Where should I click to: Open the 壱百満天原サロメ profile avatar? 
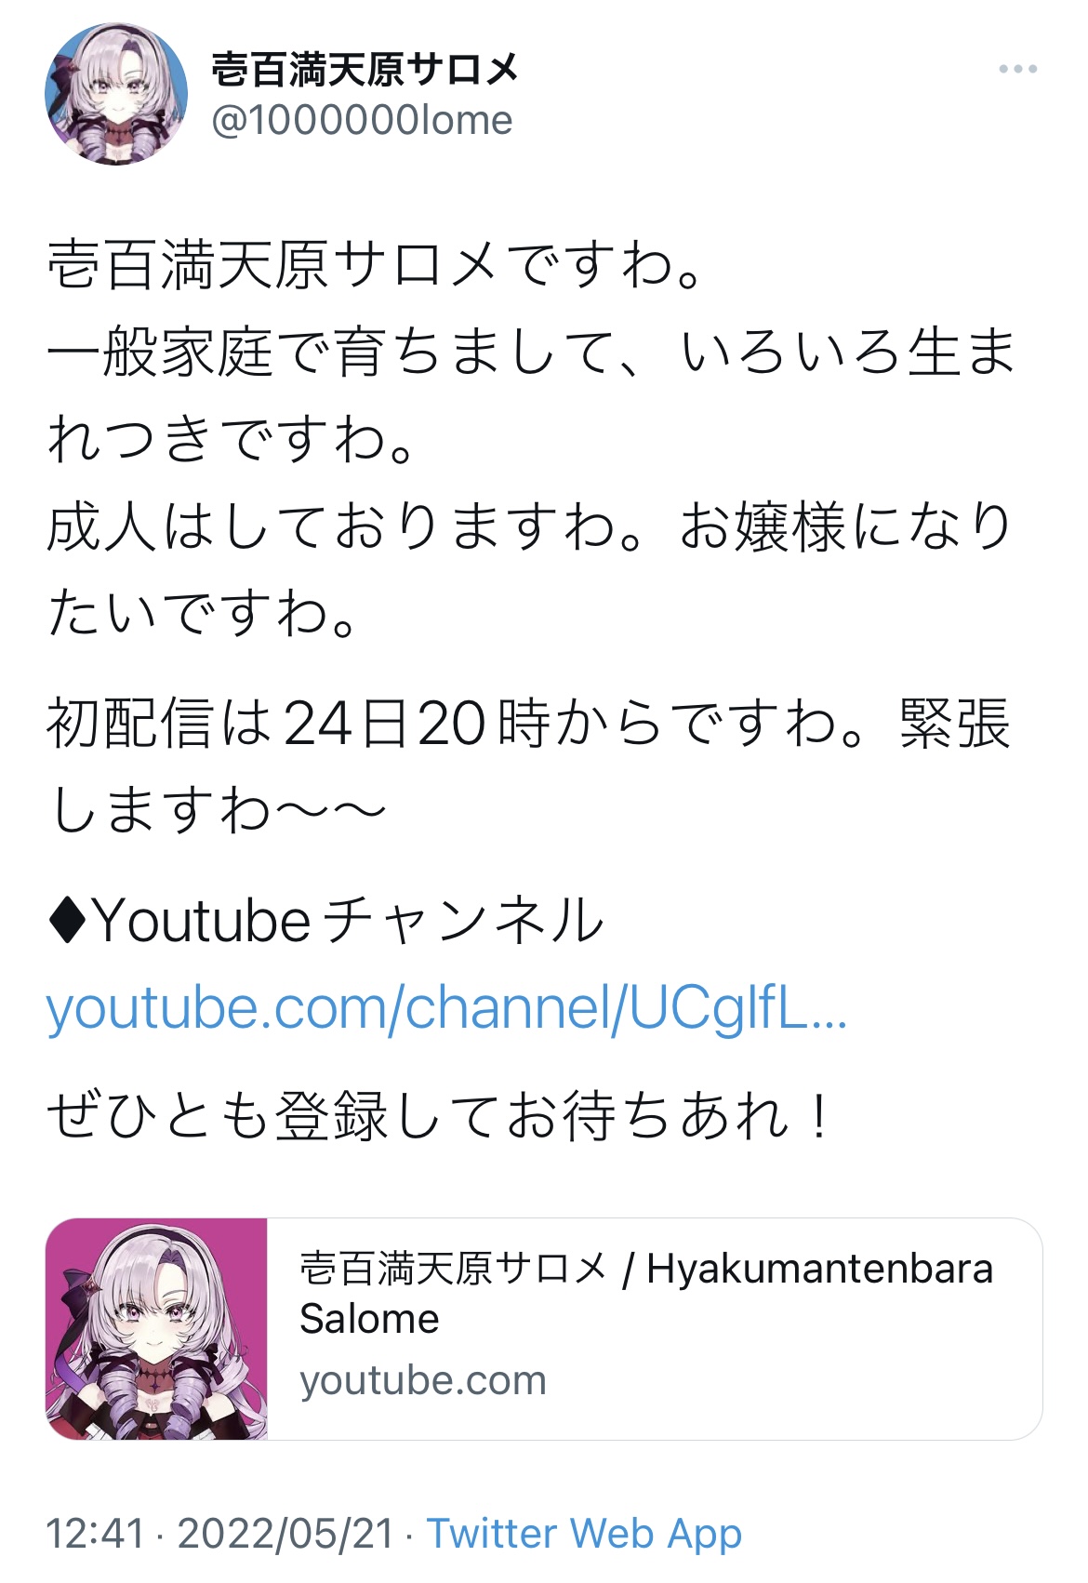pos(116,94)
